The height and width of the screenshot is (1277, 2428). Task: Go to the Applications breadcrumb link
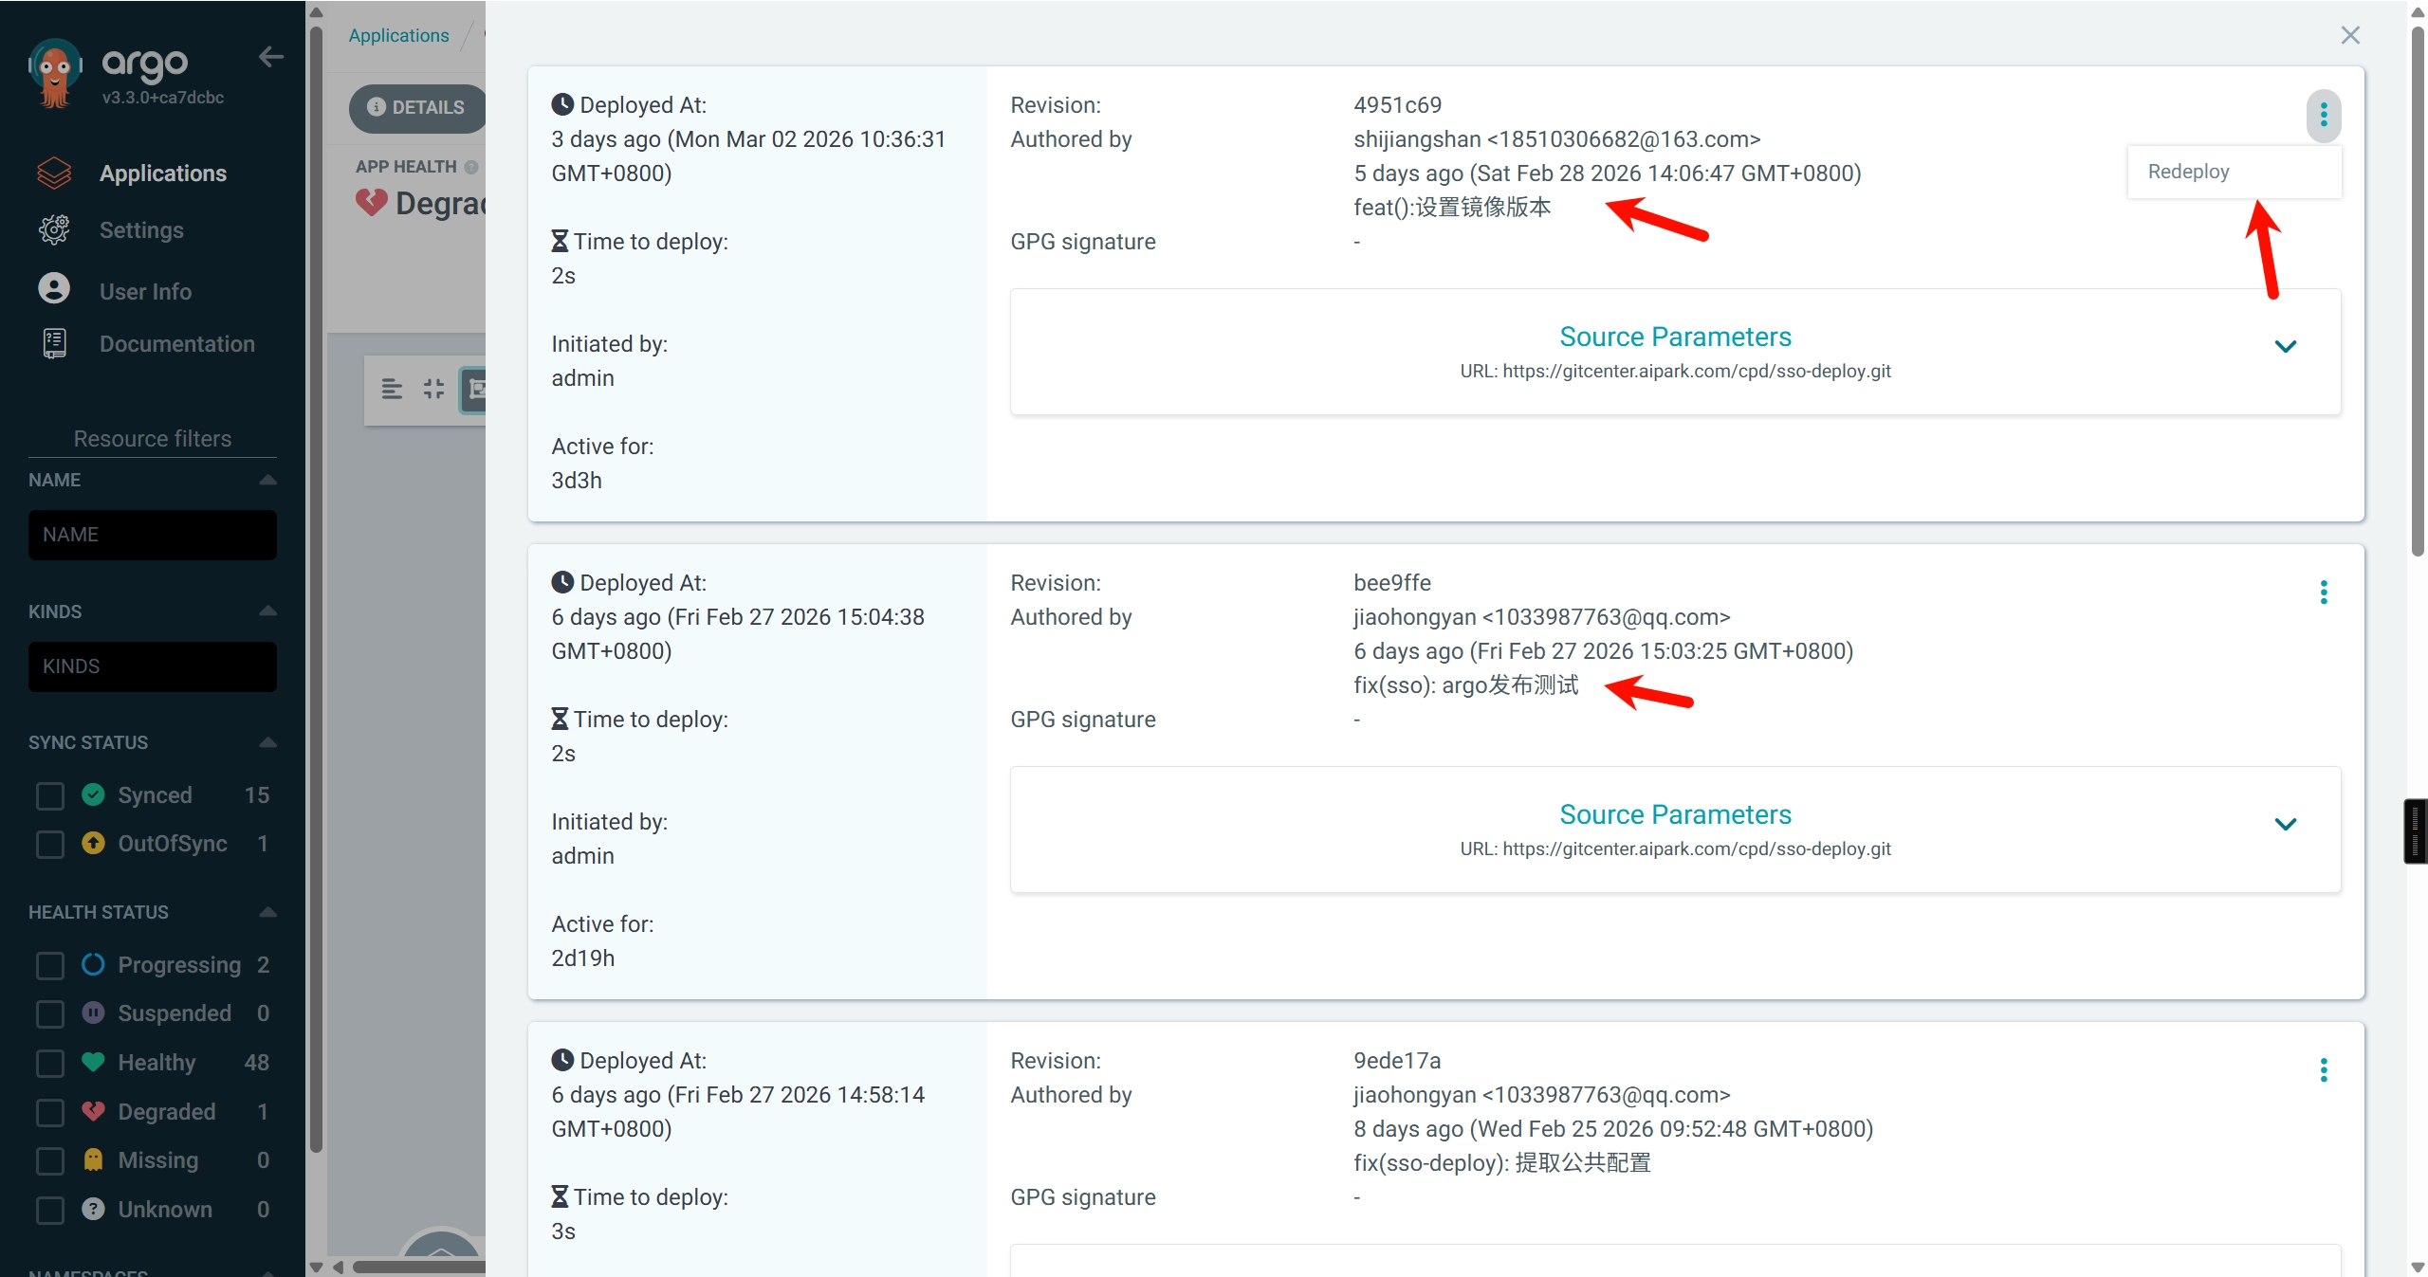point(398,35)
